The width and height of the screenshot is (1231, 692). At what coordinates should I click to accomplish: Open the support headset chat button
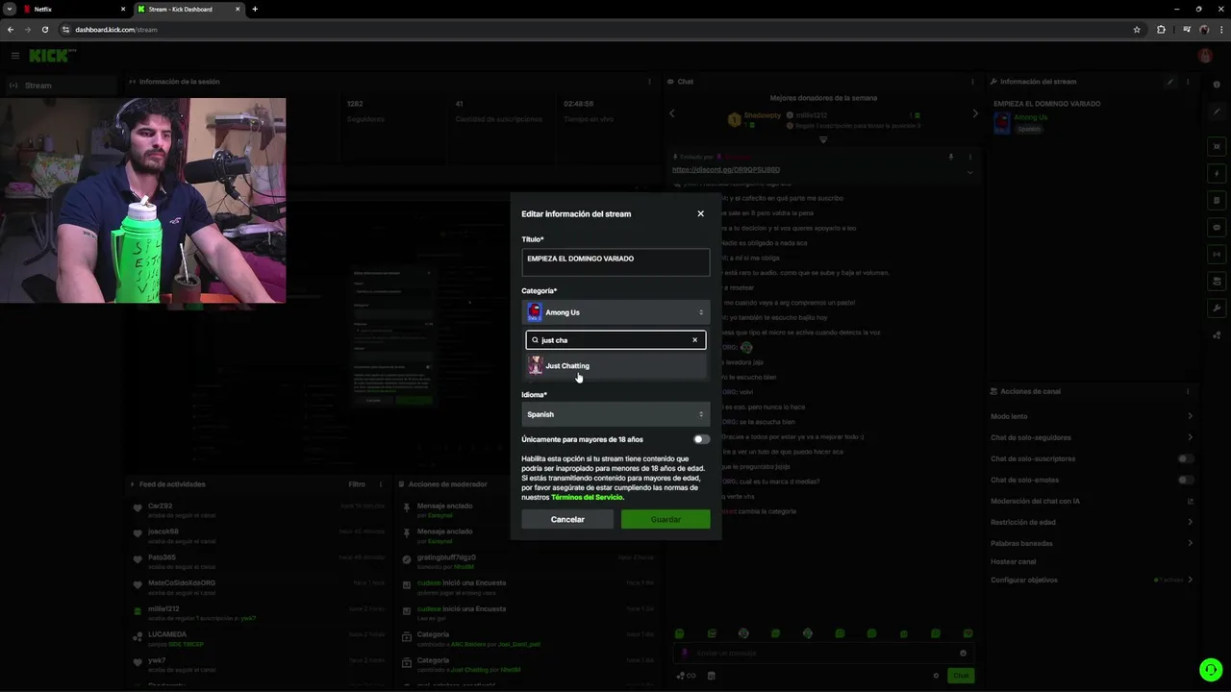click(x=1211, y=669)
